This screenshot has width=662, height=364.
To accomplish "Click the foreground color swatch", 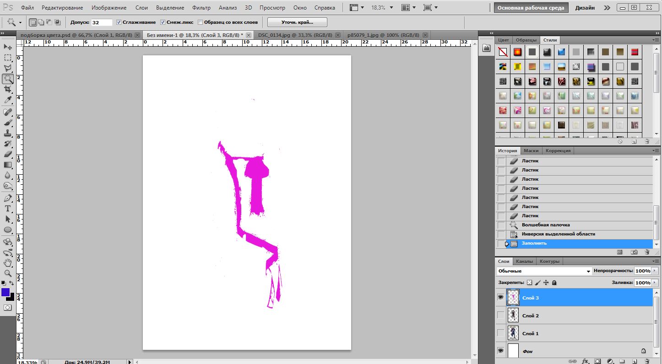I will [5, 292].
